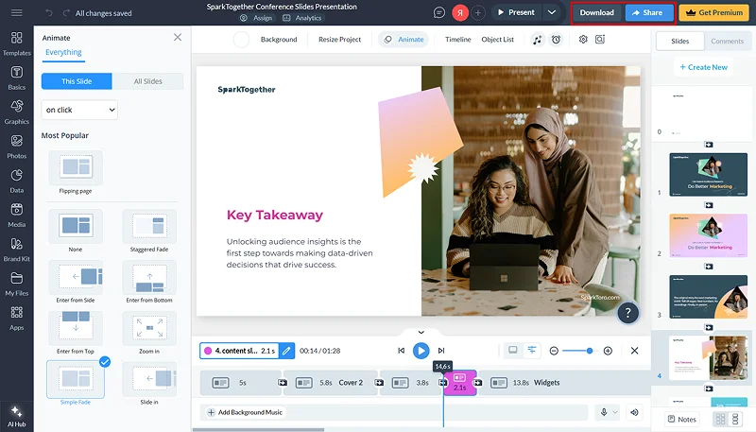This screenshot has width=756, height=432.
Task: Switch animation scope to All Slides
Action: (x=147, y=81)
